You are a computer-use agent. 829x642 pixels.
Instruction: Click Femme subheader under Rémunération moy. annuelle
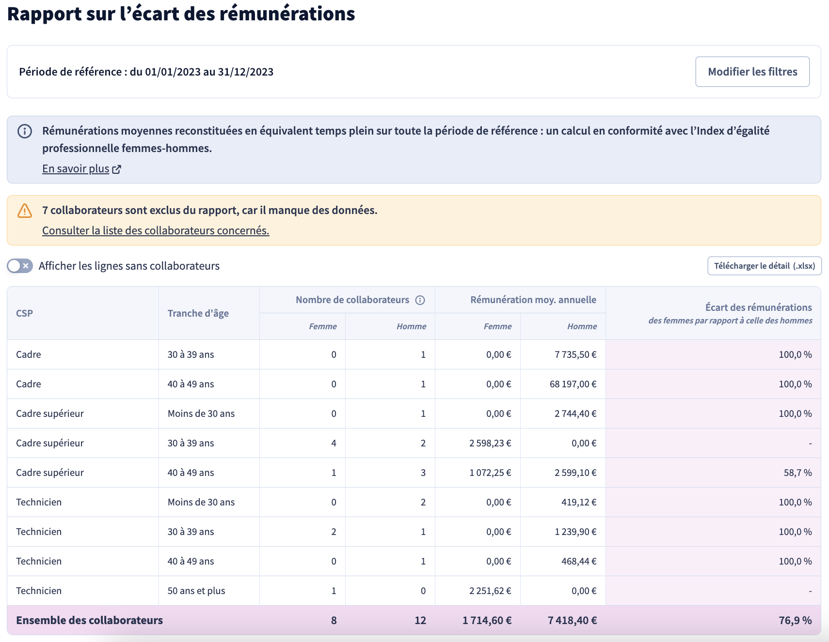tap(497, 326)
